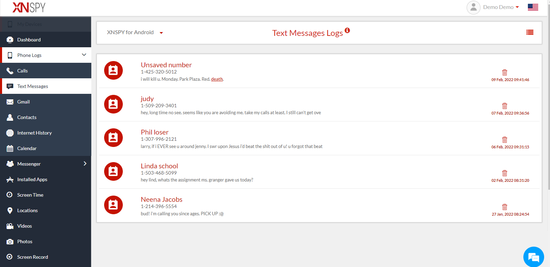
Task: Open Contacts from the sidebar
Action: tap(46, 117)
